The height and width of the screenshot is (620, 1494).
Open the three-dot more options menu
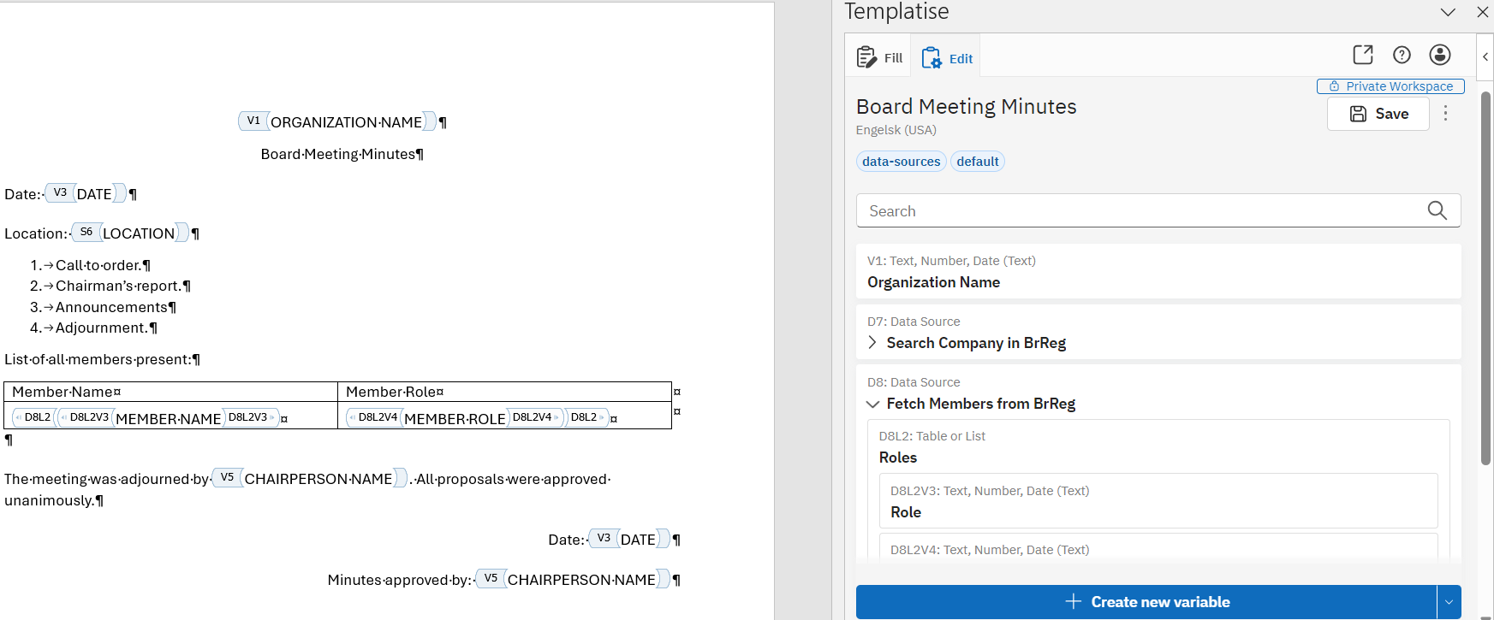[x=1446, y=113]
